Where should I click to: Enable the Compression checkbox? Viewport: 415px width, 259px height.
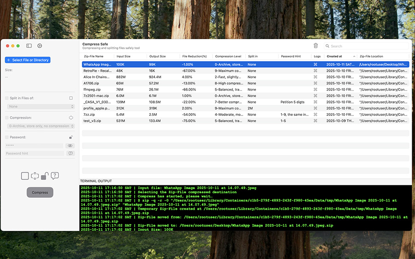click(x=6, y=118)
